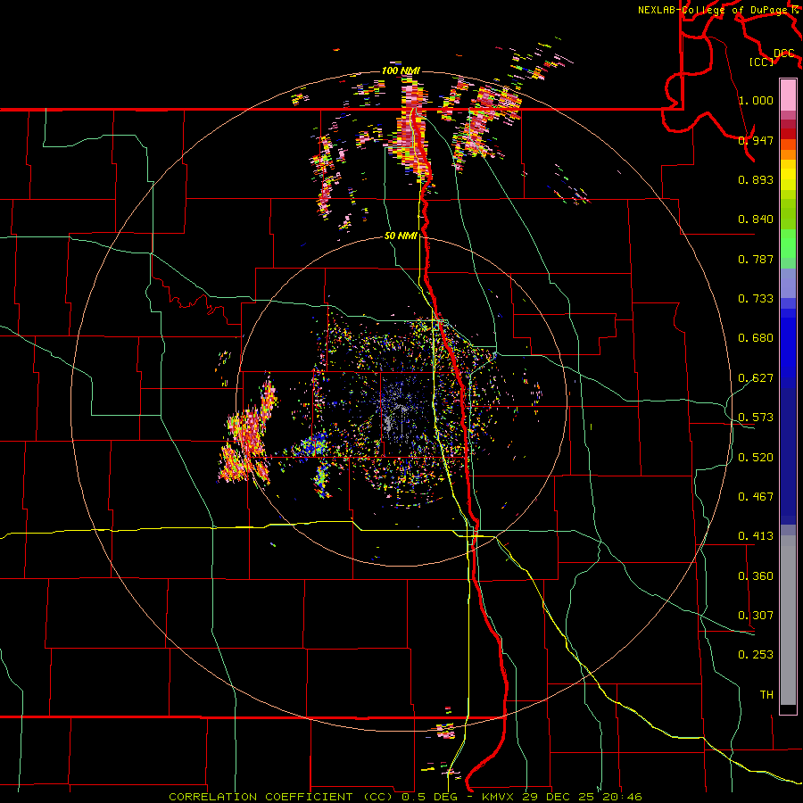Click the 0.680 scale value
803x803 pixels.
point(756,338)
